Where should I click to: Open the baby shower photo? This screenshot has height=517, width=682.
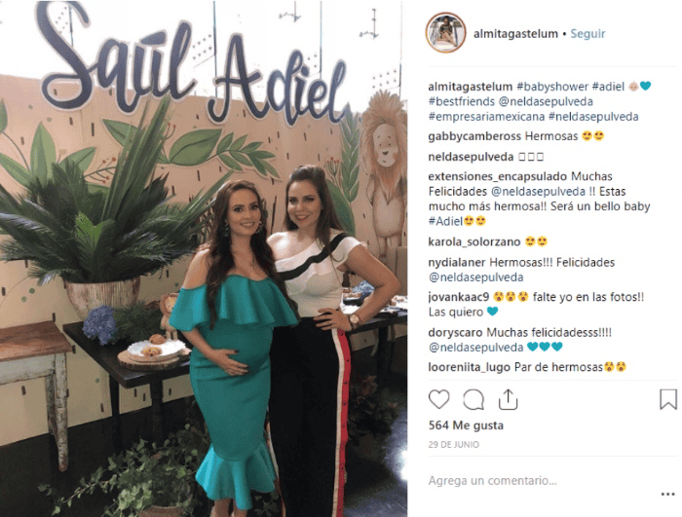pos(204,258)
